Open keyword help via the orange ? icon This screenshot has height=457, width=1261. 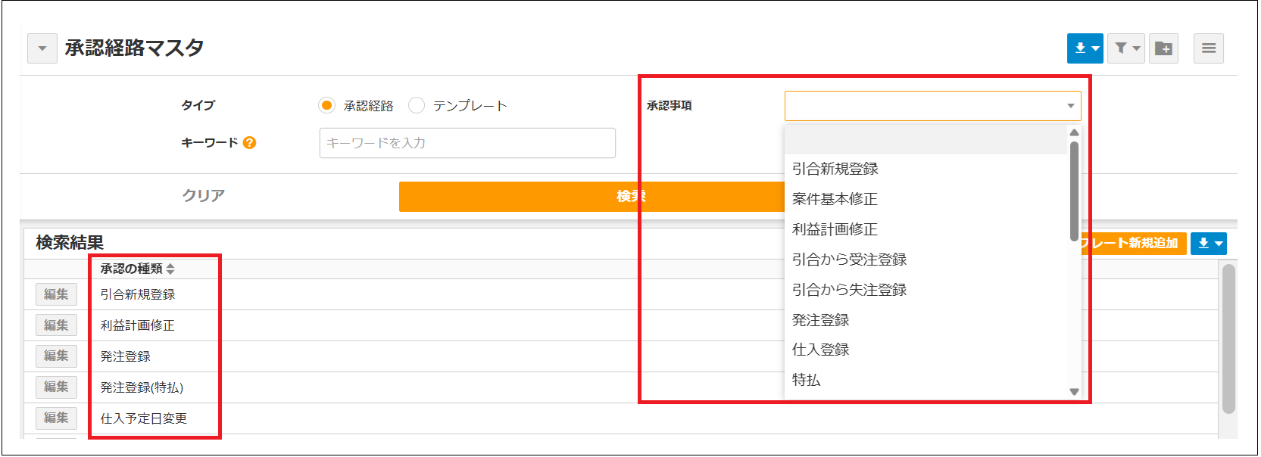point(251,142)
